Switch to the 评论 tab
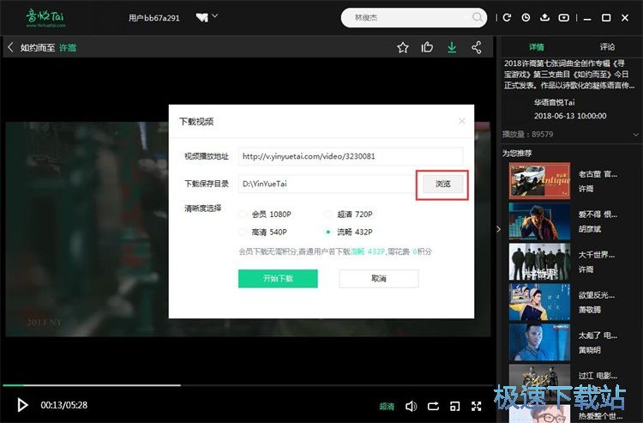643x423 pixels. point(607,47)
